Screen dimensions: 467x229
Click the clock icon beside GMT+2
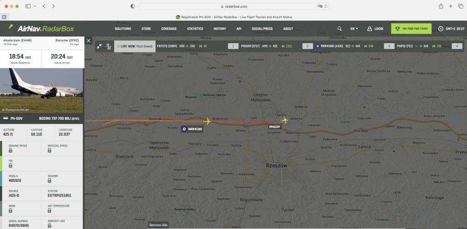click(441, 29)
